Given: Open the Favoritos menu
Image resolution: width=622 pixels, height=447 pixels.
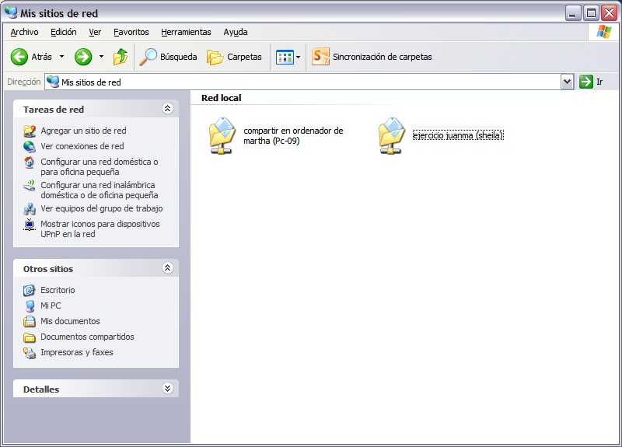Looking at the screenshot, I should 131,32.
